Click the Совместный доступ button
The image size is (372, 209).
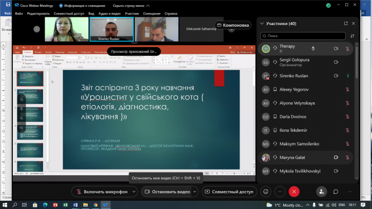point(230,192)
